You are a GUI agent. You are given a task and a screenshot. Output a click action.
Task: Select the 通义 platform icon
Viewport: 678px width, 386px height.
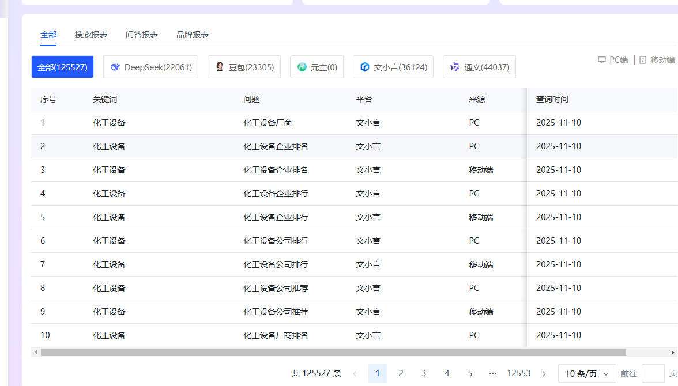pyautogui.click(x=455, y=67)
